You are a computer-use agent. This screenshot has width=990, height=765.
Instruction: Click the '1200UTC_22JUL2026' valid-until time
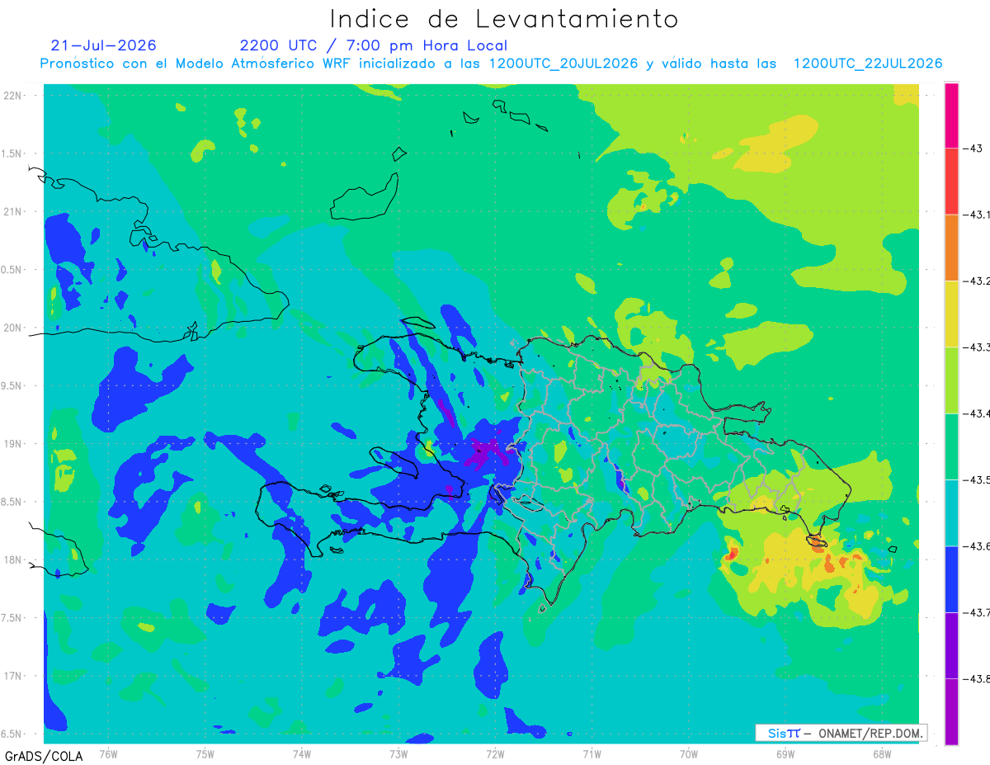(x=868, y=64)
